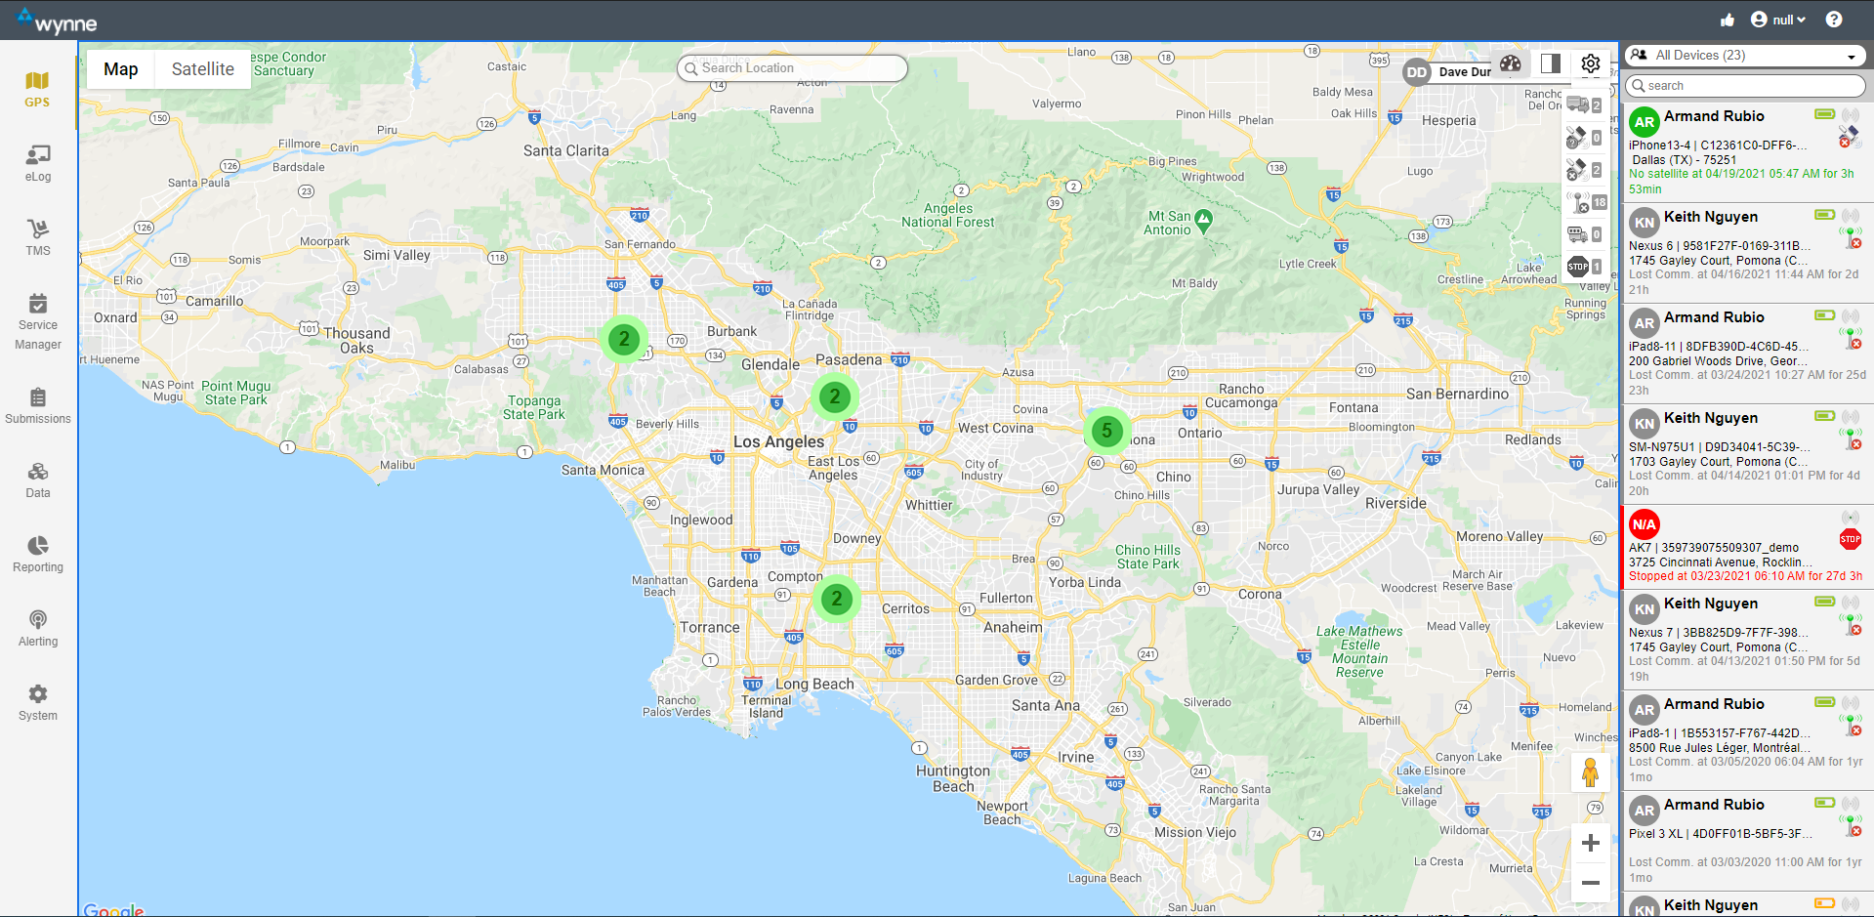Toggle the split-panel view icon
This screenshot has width=1874, height=917.
point(1550,63)
